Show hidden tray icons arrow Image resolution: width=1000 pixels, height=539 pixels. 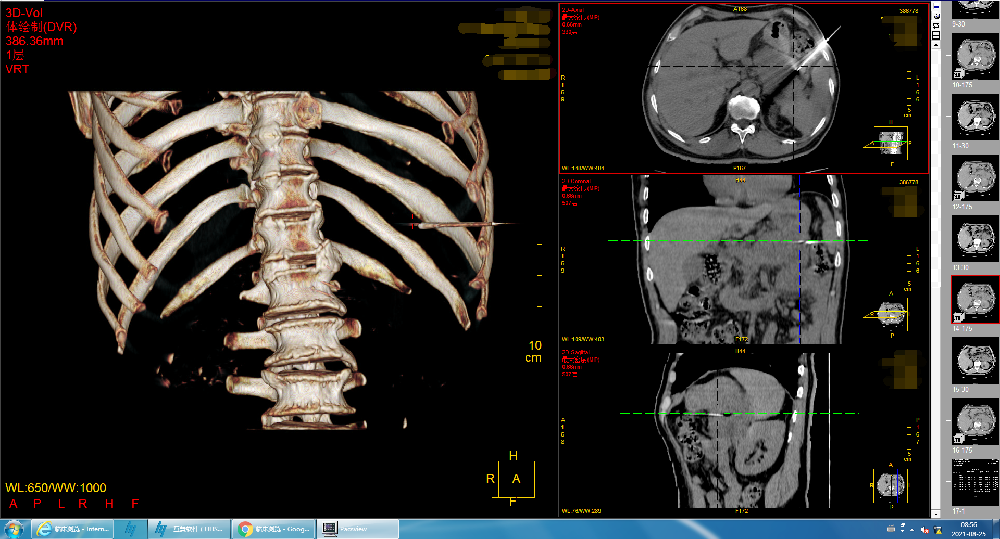click(912, 530)
